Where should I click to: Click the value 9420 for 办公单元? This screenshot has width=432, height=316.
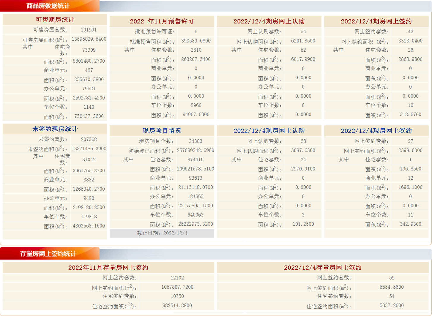coord(89,198)
